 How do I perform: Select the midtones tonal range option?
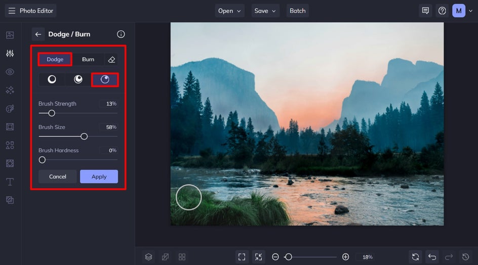click(x=78, y=79)
